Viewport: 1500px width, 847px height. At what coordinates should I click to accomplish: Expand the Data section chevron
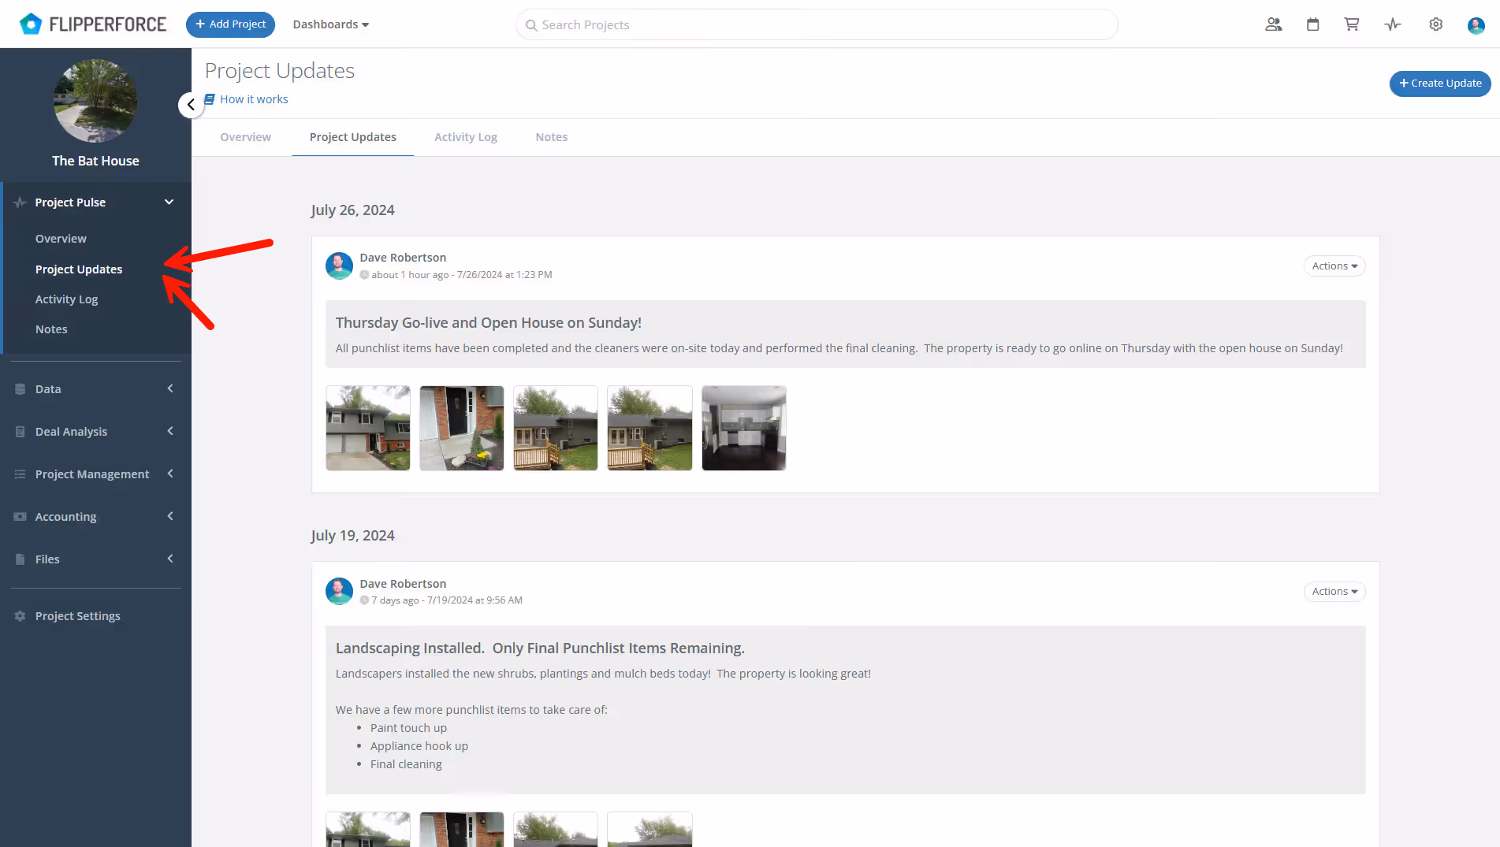tap(169, 388)
